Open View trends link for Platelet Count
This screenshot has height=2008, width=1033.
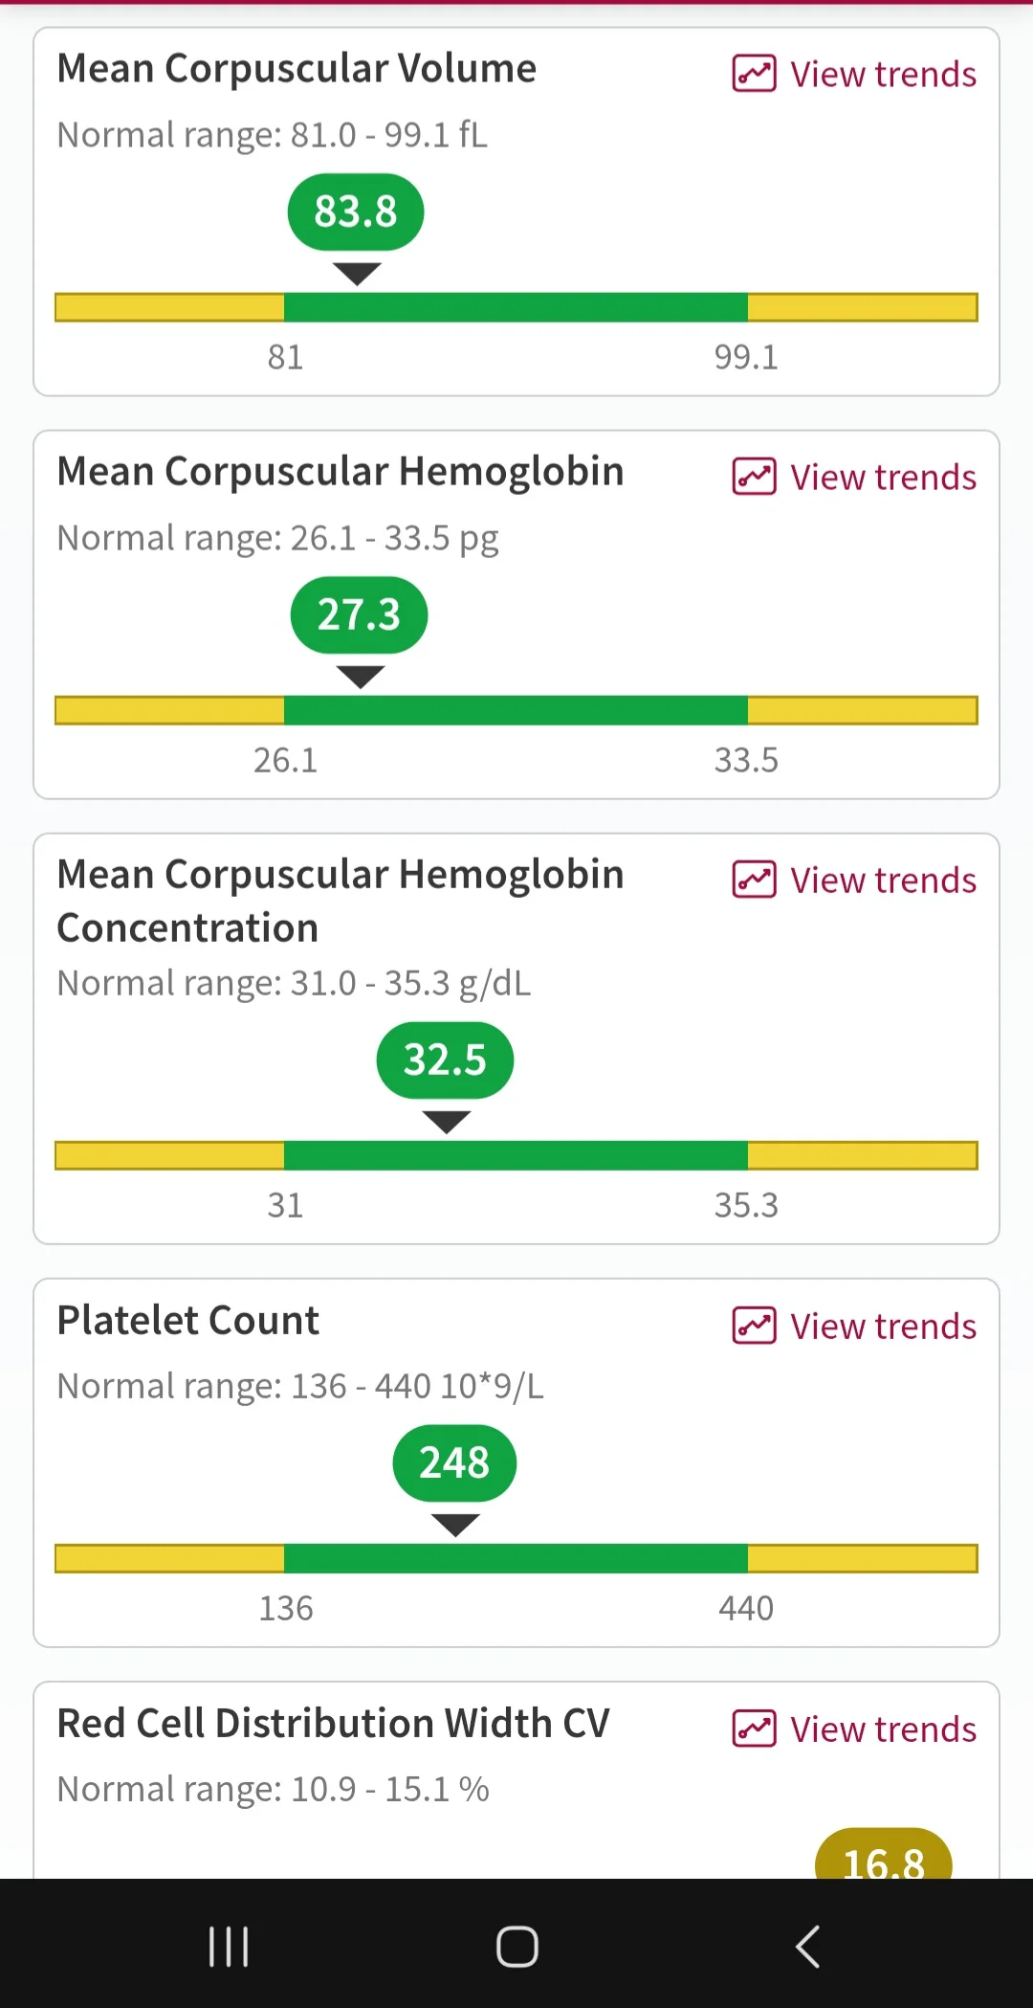click(x=854, y=1326)
